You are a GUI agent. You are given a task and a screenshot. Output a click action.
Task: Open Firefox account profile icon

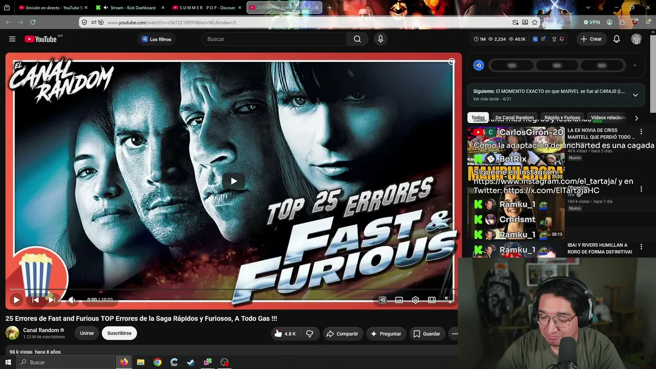coord(609,23)
